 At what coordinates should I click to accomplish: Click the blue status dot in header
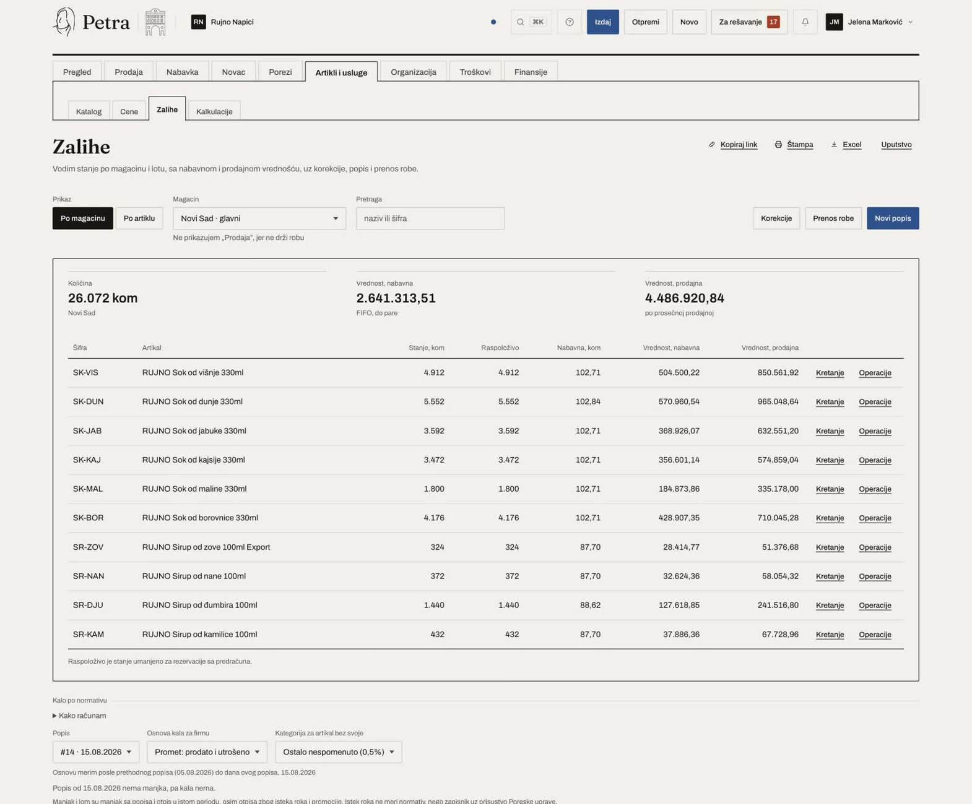point(493,22)
